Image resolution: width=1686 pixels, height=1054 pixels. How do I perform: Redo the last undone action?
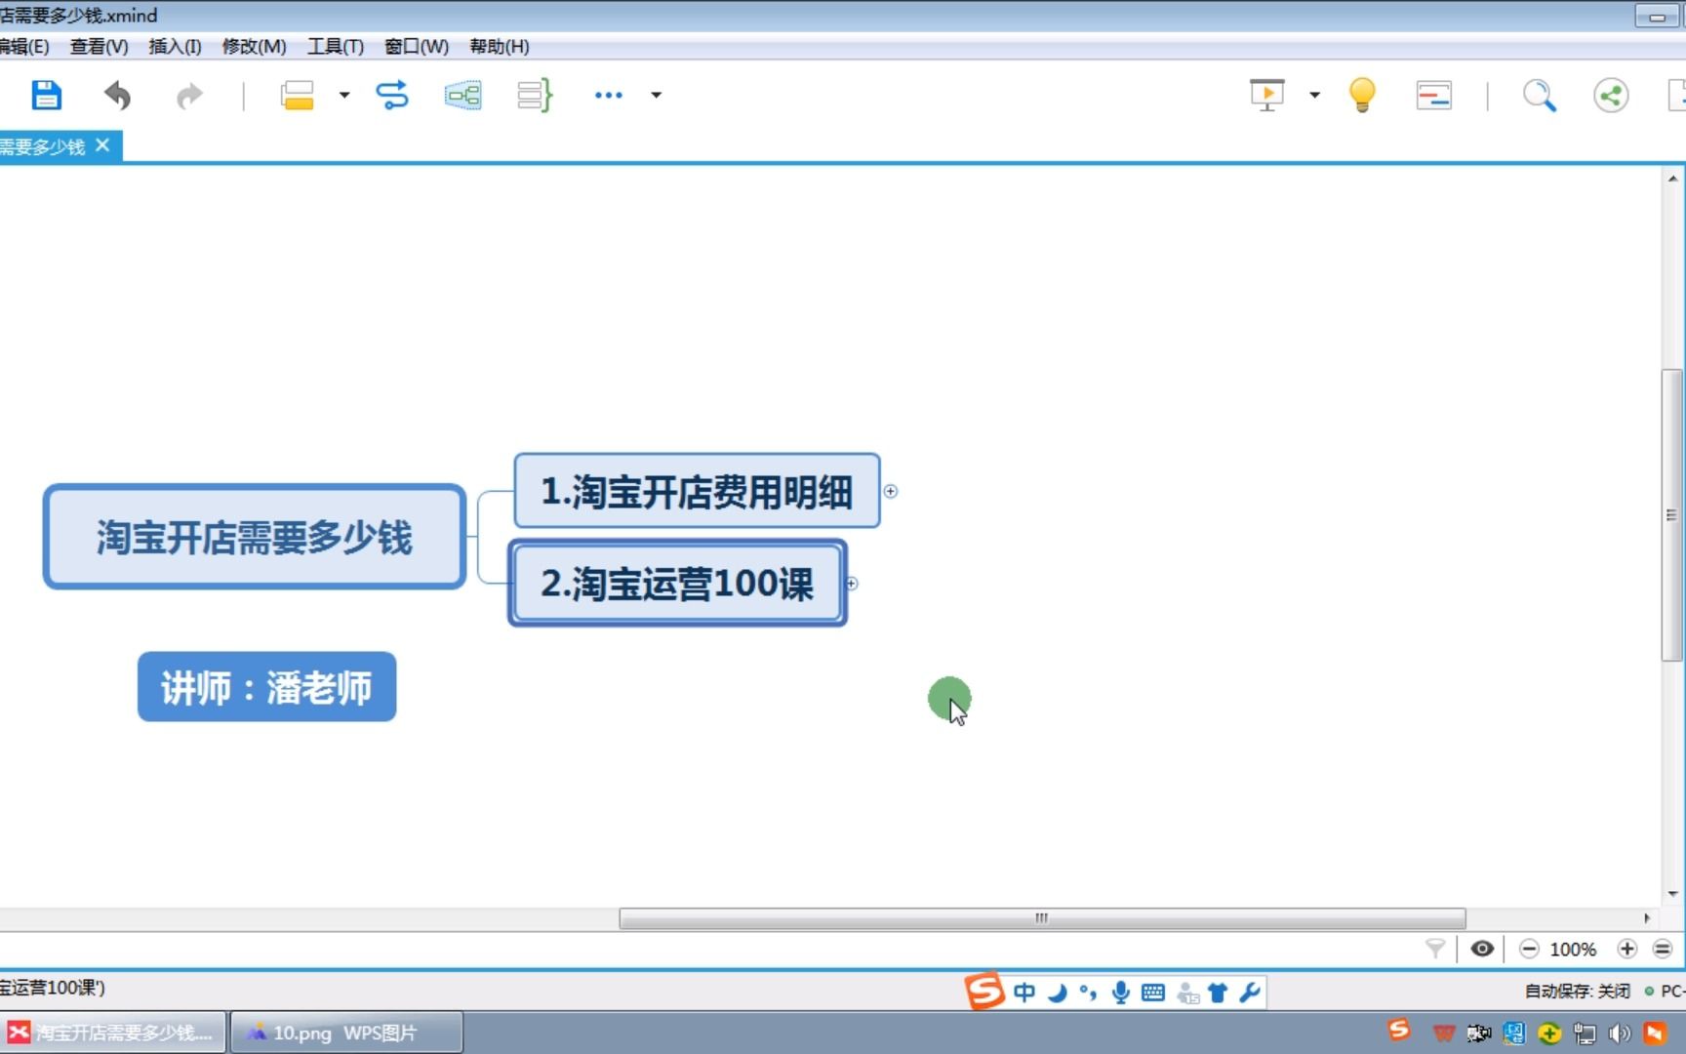click(189, 95)
